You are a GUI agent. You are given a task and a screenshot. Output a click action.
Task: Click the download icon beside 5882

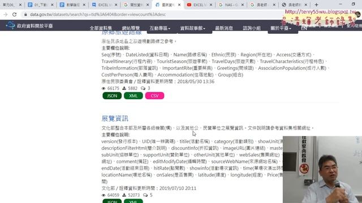pos(124,88)
